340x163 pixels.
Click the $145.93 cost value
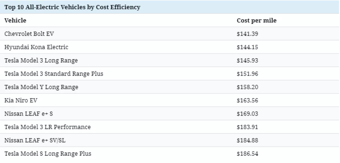(247, 61)
